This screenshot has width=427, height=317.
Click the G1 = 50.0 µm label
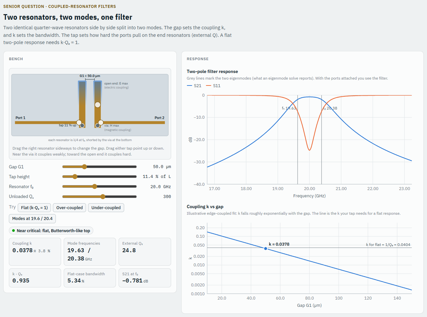point(90,76)
